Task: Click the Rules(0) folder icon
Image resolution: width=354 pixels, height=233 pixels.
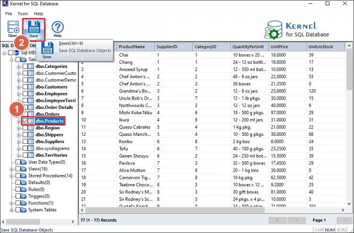Action: pos(24,189)
